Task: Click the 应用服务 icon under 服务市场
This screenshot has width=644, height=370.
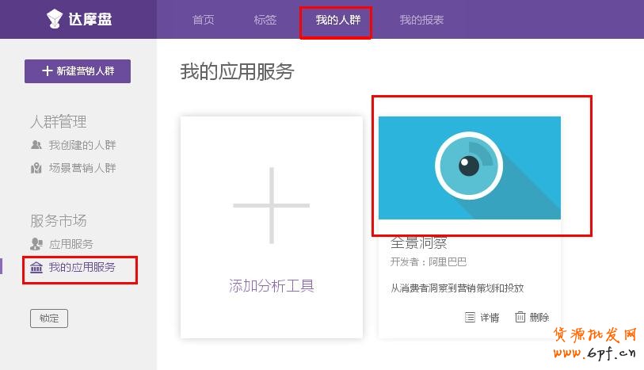Action: coord(36,244)
